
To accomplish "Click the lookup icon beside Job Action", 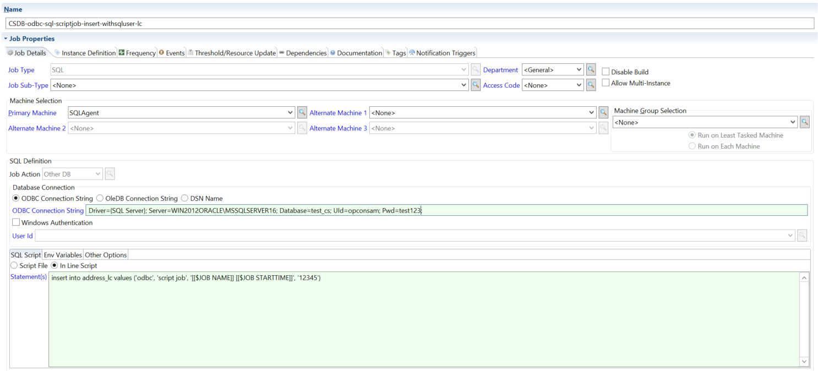I will (x=110, y=174).
